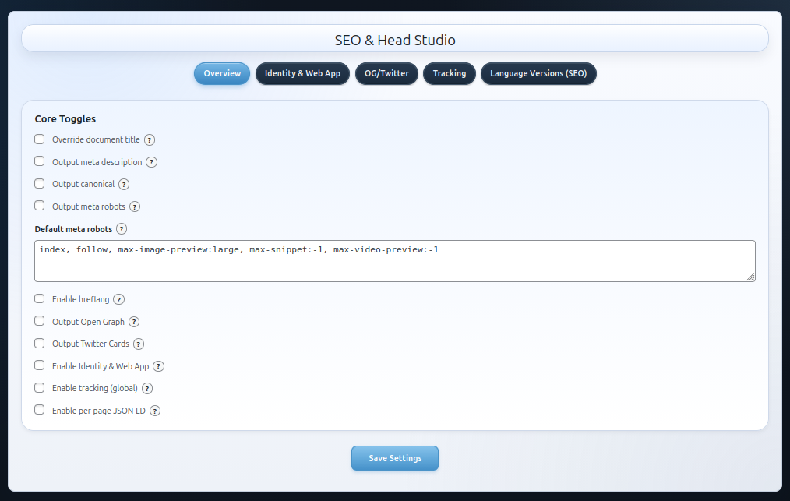Switch to the OG/Twitter tab
Screen dimensions: 790x501
click(x=386, y=73)
